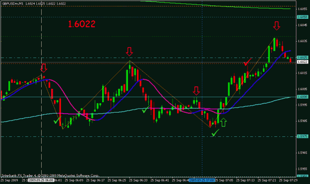Viewport: 310px width, 184px height.
Task: Click the highlighted 1.5975 level tag
Action: 303,136
